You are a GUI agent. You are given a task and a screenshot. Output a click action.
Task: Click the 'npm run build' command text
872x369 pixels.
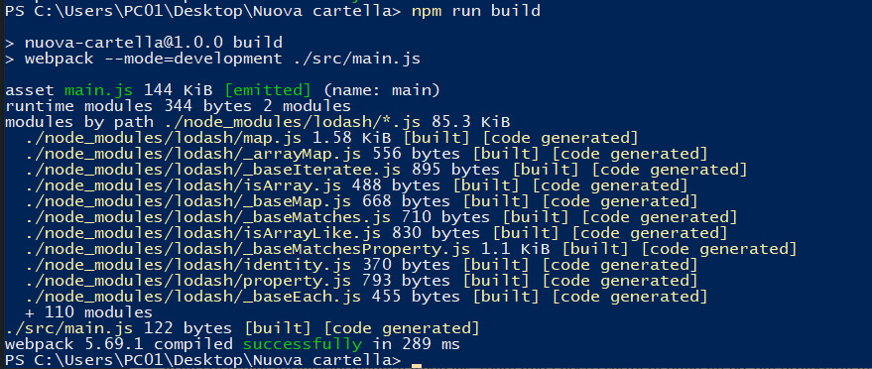pyautogui.click(x=476, y=11)
